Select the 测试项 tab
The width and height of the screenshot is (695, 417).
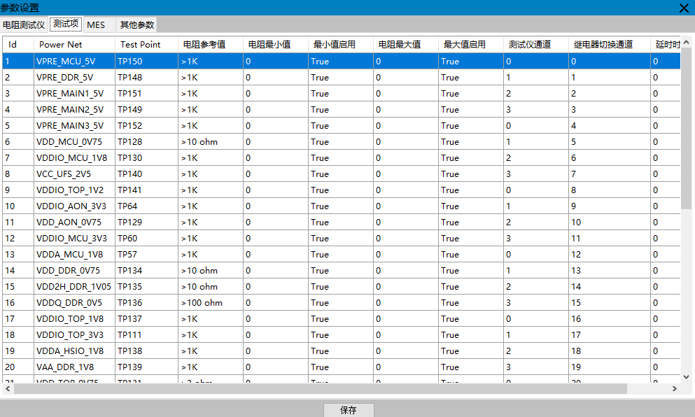click(x=66, y=24)
